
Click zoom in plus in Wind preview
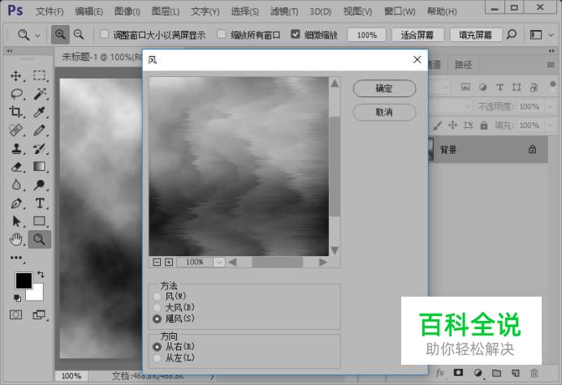tap(169, 262)
